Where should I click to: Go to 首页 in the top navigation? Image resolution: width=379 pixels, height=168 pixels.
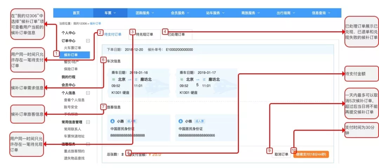[76, 13]
